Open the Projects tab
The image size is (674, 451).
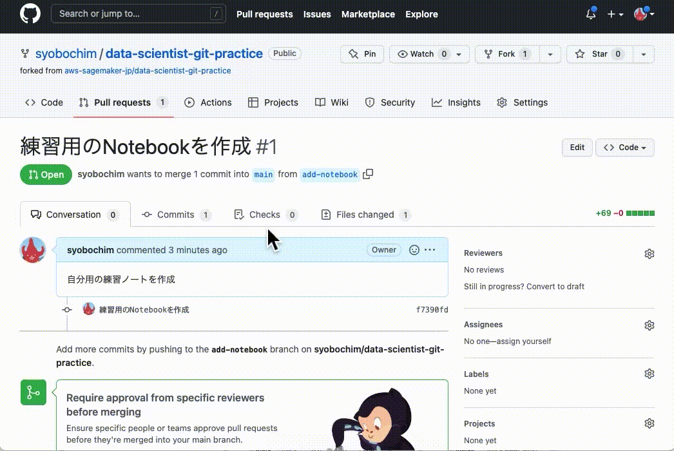(273, 102)
